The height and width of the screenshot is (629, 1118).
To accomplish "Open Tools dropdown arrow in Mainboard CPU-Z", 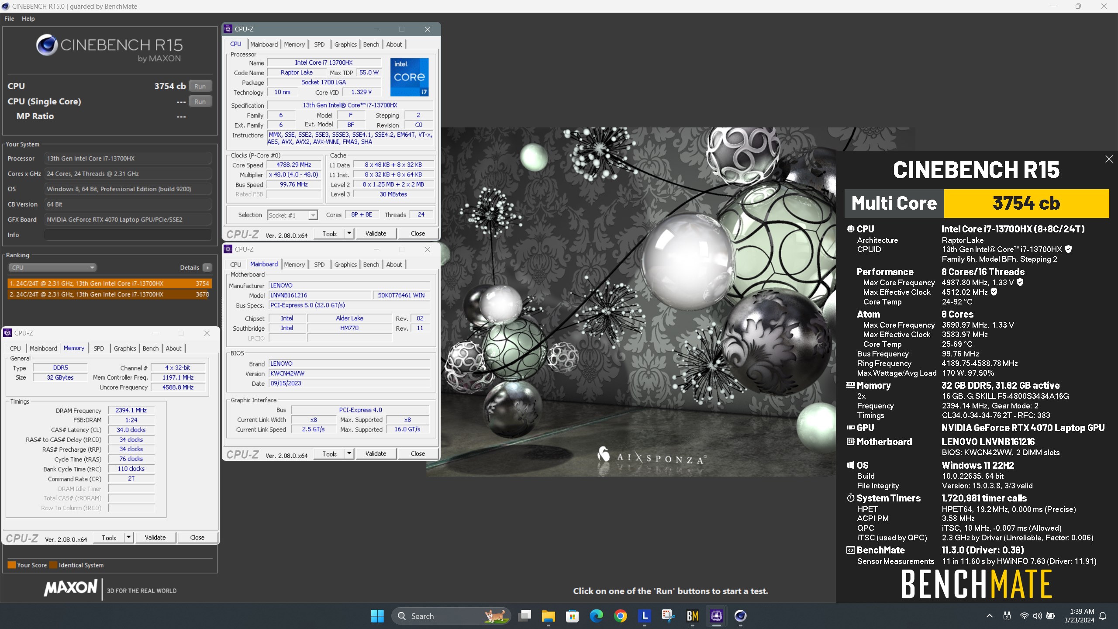I will pos(349,453).
